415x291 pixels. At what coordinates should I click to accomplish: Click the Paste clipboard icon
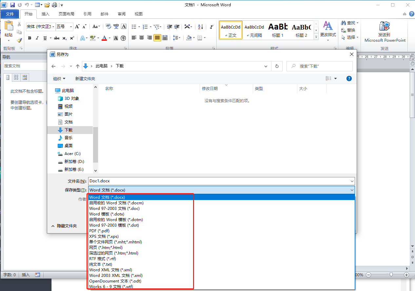coord(9,26)
